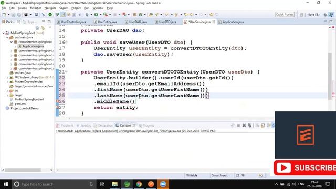Click Remove Launch X icon in Console
The height and width of the screenshot is (189, 336).
click(244, 125)
